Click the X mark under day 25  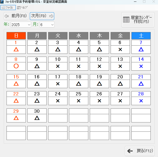78,101
